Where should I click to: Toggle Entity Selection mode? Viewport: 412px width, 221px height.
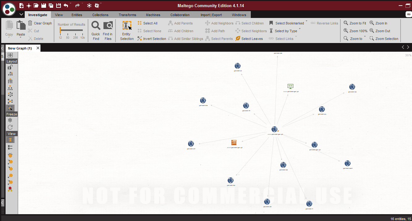[x=127, y=31]
